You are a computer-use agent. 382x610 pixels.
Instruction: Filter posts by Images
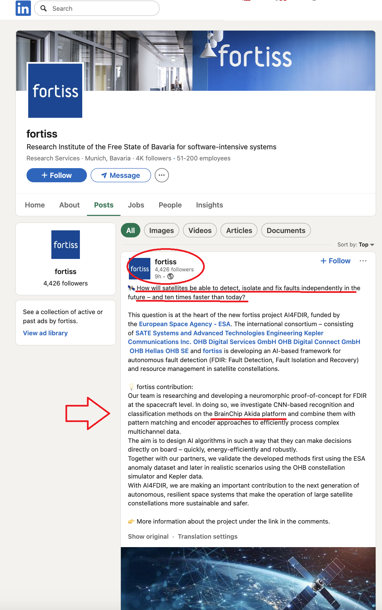click(161, 231)
